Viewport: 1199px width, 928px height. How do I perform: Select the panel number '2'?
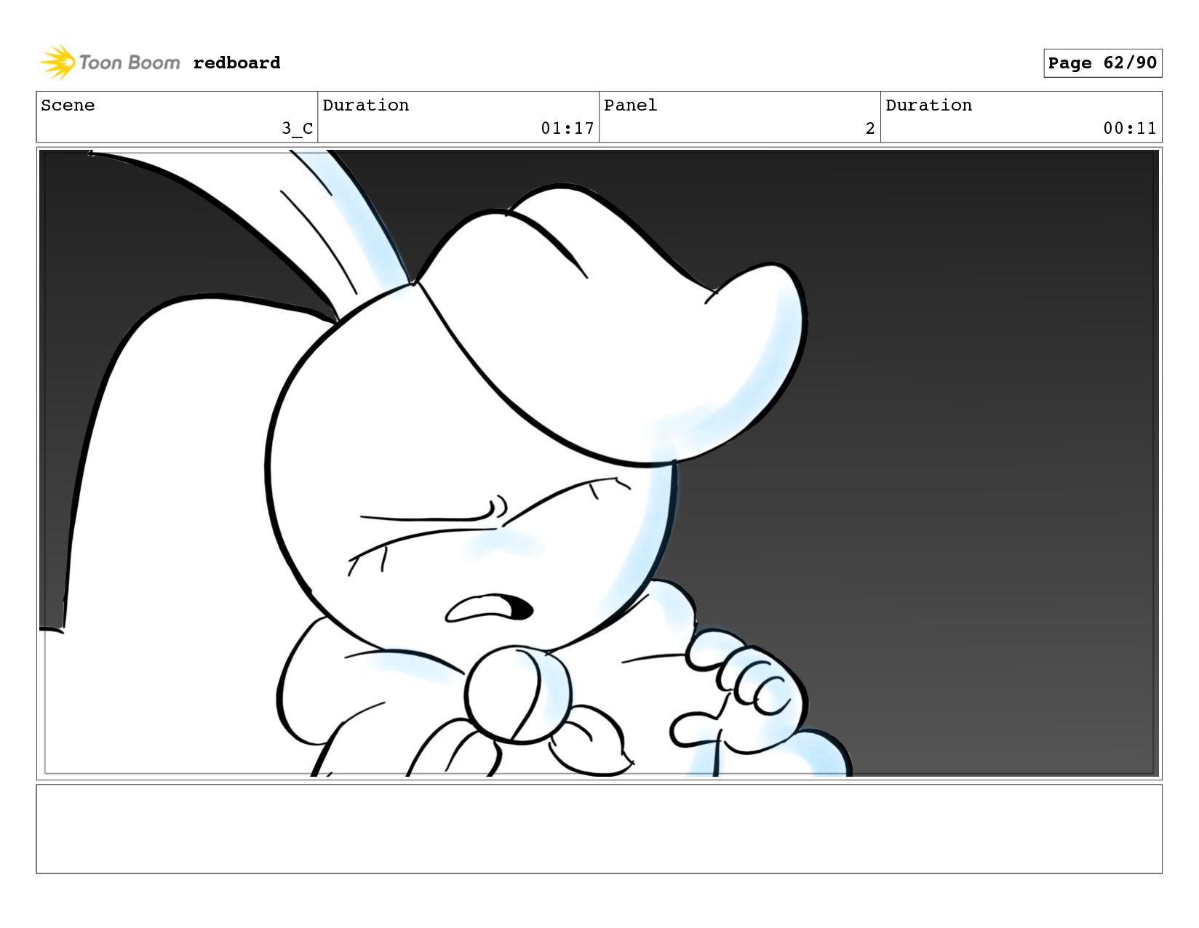(x=870, y=129)
